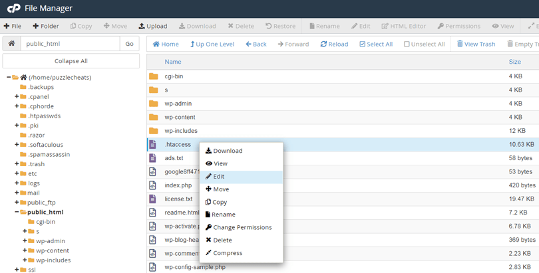539x273 pixels.
Task: Open View Trash
Action: coord(476,45)
